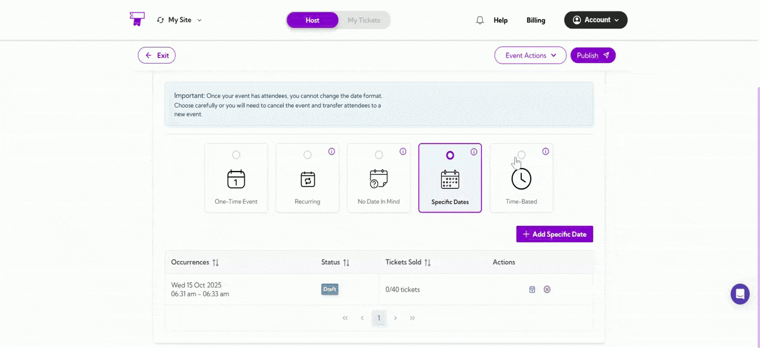Screen dimensions: 760x348
Task: Go to next page of occurrences
Action: [x=395, y=318]
